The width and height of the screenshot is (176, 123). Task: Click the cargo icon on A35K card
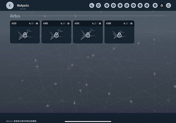tap(96, 23)
